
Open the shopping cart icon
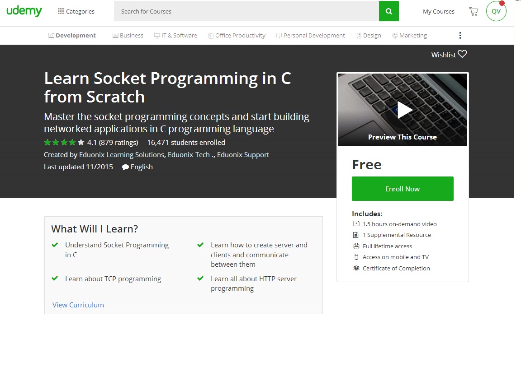474,11
